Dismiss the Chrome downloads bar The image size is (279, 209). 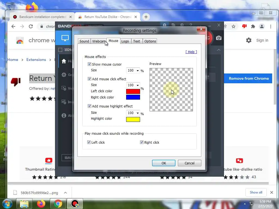[272, 192]
